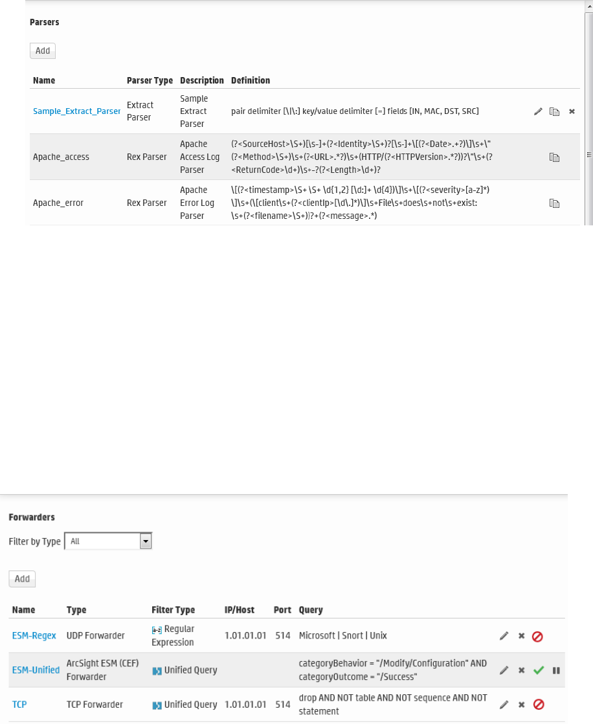This screenshot has width=593, height=724.
Task: Copy the Apache_access parser
Action: (x=554, y=157)
